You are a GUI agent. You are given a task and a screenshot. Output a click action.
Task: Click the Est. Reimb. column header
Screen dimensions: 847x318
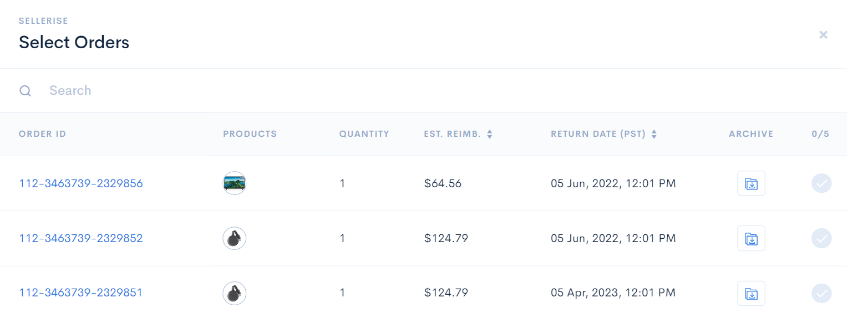point(452,134)
